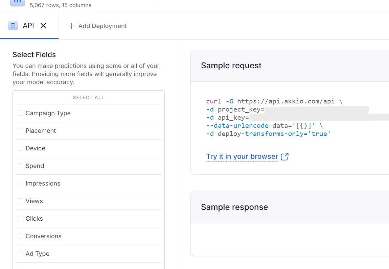Click the plus icon for Add Deployment
The image size is (389, 269).
point(71,26)
